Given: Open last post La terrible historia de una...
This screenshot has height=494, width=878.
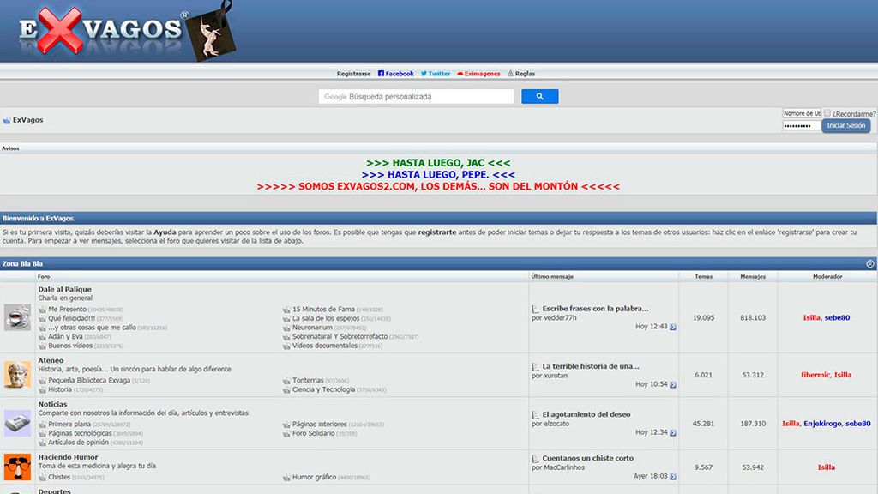Looking at the screenshot, I should (x=591, y=366).
